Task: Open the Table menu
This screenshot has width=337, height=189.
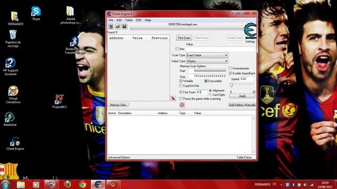Action: (x=128, y=20)
